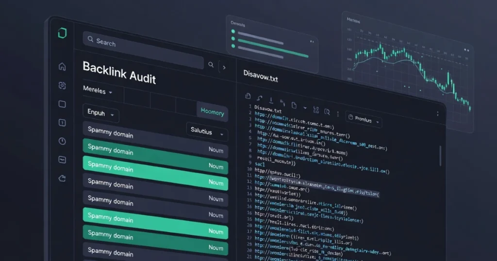Click the code editor vertical scrollbar

[x=440, y=156]
